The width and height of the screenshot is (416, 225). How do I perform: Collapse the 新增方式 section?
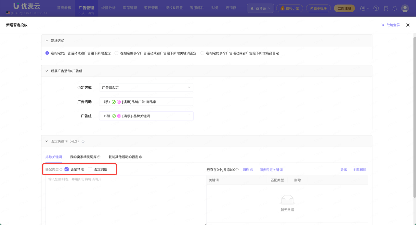click(x=47, y=41)
